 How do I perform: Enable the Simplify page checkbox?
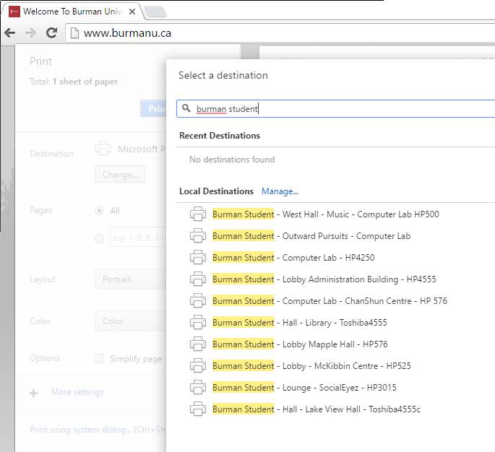click(x=100, y=359)
